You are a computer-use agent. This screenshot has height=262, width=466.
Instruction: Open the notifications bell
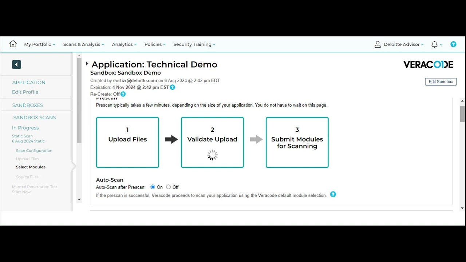434,44
